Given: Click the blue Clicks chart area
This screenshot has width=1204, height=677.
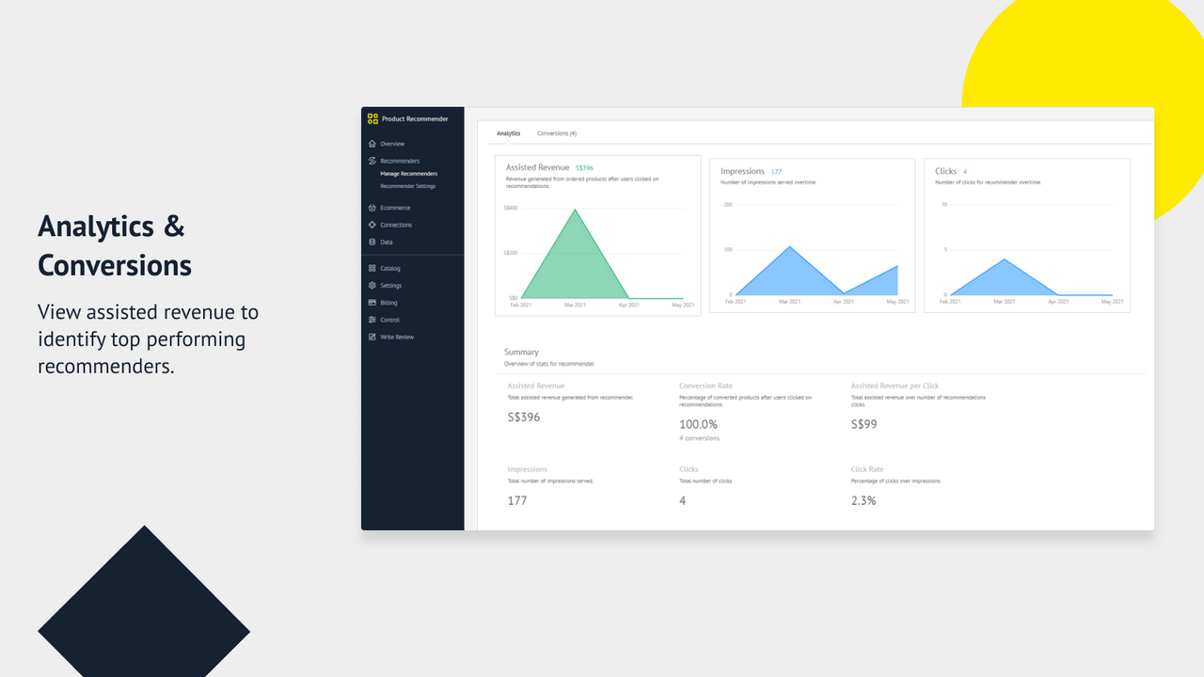Looking at the screenshot, I should tap(1006, 280).
